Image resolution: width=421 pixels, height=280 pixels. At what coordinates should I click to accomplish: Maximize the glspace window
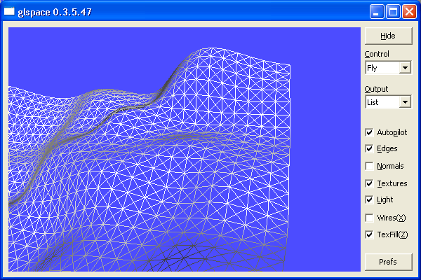(x=393, y=11)
